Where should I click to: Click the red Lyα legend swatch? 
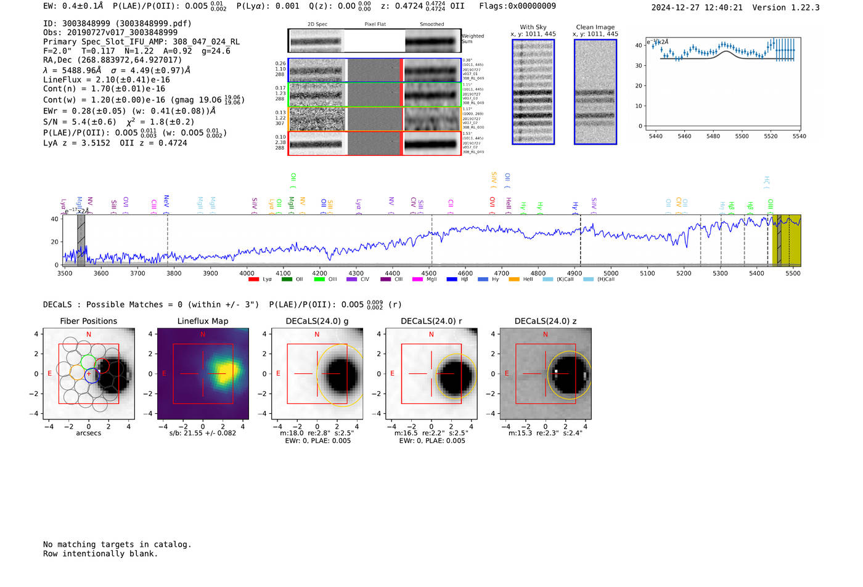point(253,280)
